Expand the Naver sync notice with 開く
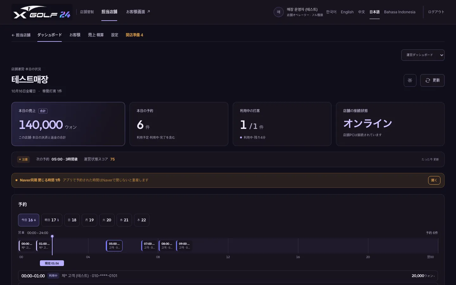456x285 pixels. coord(434,180)
